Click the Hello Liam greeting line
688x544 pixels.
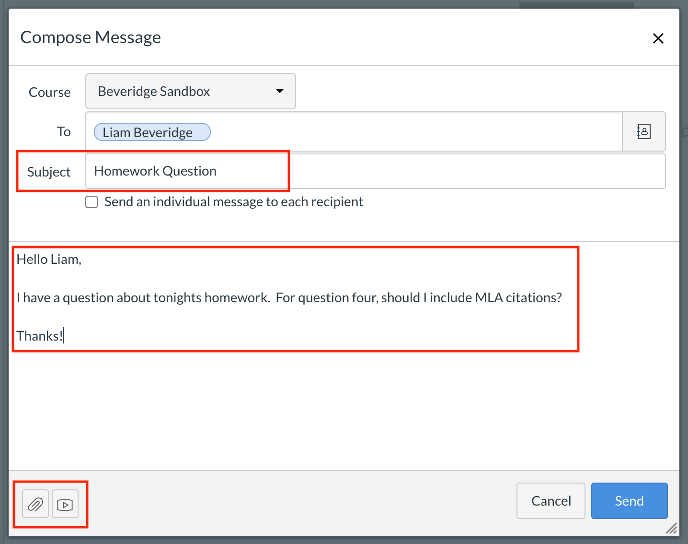48,259
